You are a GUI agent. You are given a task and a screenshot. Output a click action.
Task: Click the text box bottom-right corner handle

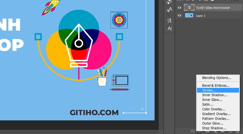point(146,113)
